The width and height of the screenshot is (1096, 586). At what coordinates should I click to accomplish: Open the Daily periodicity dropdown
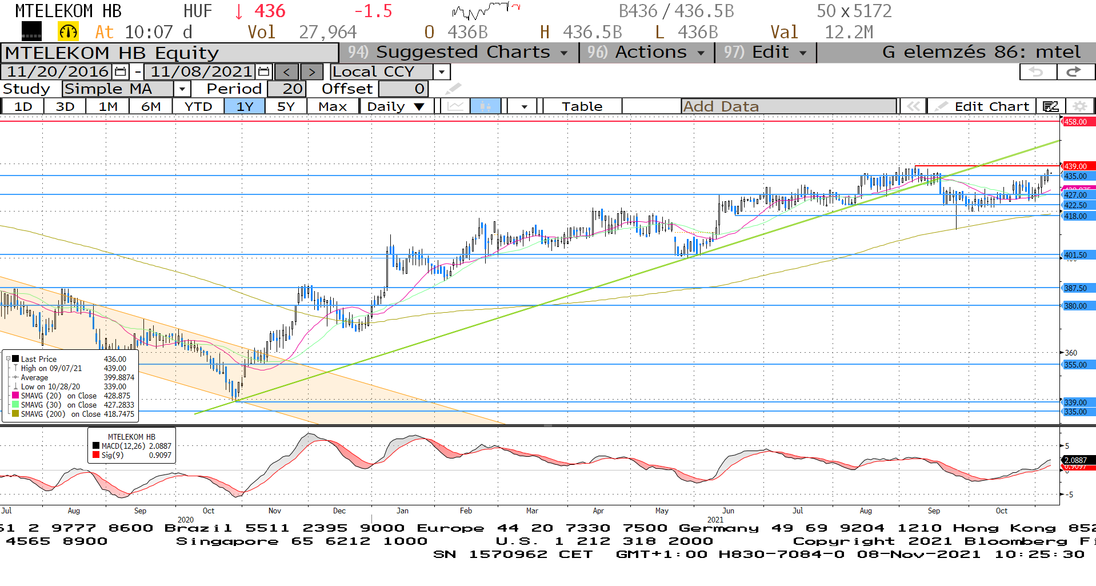pos(397,106)
